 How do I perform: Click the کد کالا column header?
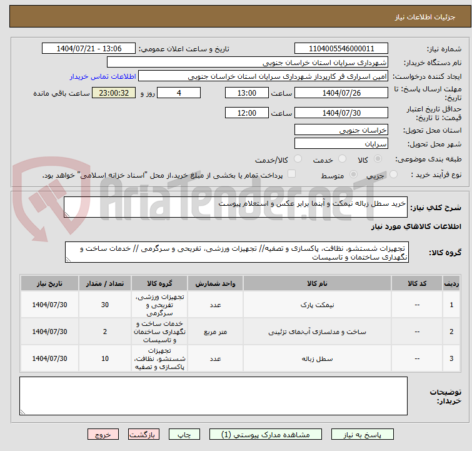coord(417,283)
